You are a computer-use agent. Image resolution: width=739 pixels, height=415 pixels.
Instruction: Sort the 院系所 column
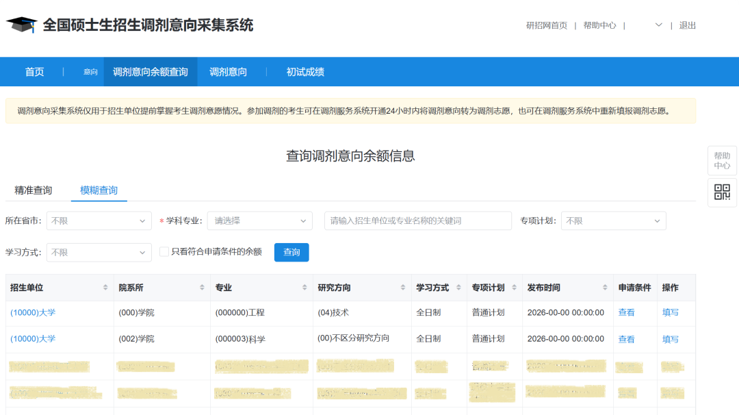pyautogui.click(x=202, y=287)
